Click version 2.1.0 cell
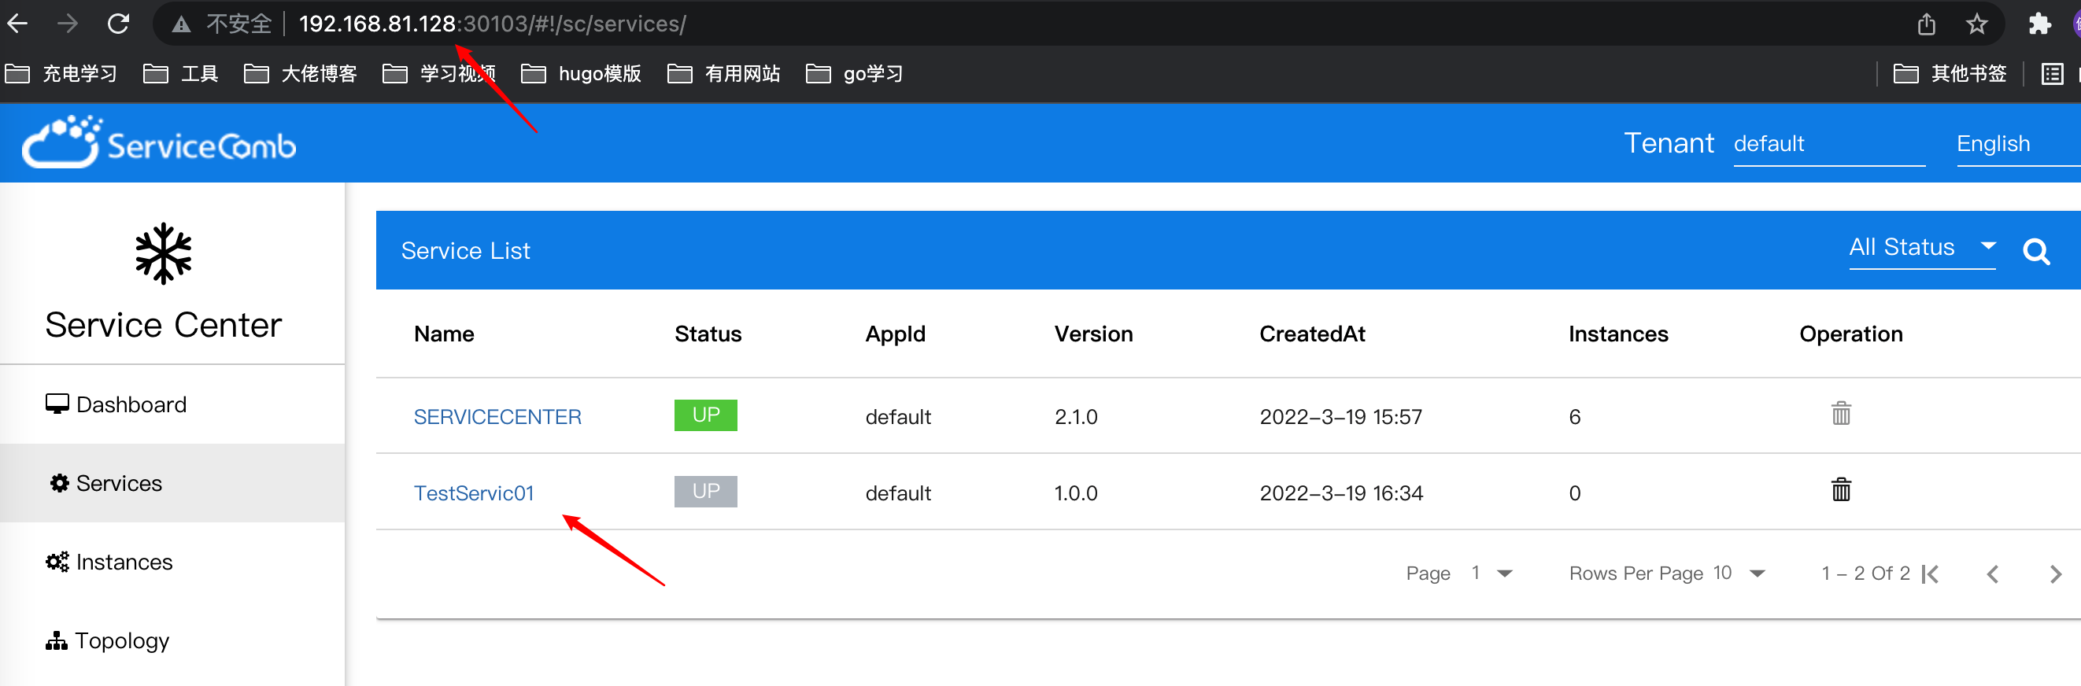 (x=1076, y=417)
